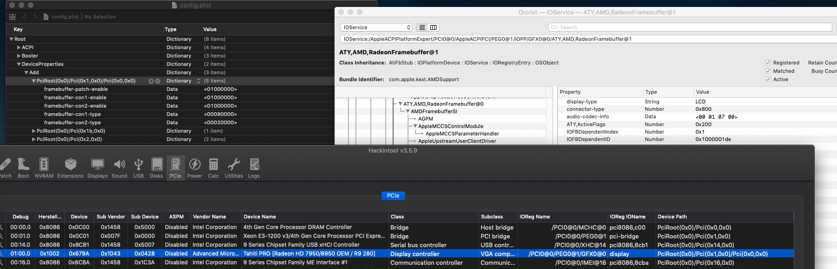The height and width of the screenshot is (269, 837).
Task: Click the related items grid icon in config.plist
Action: coord(12,17)
